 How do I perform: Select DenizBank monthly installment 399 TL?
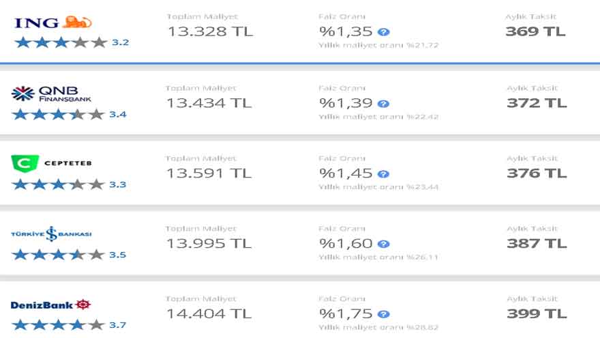[x=537, y=314]
